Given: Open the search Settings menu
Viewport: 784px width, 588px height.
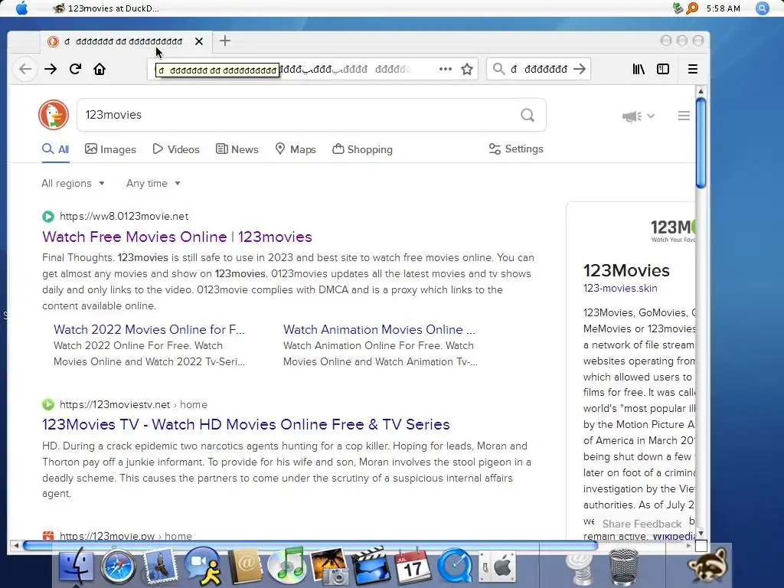Looking at the screenshot, I should 516,149.
